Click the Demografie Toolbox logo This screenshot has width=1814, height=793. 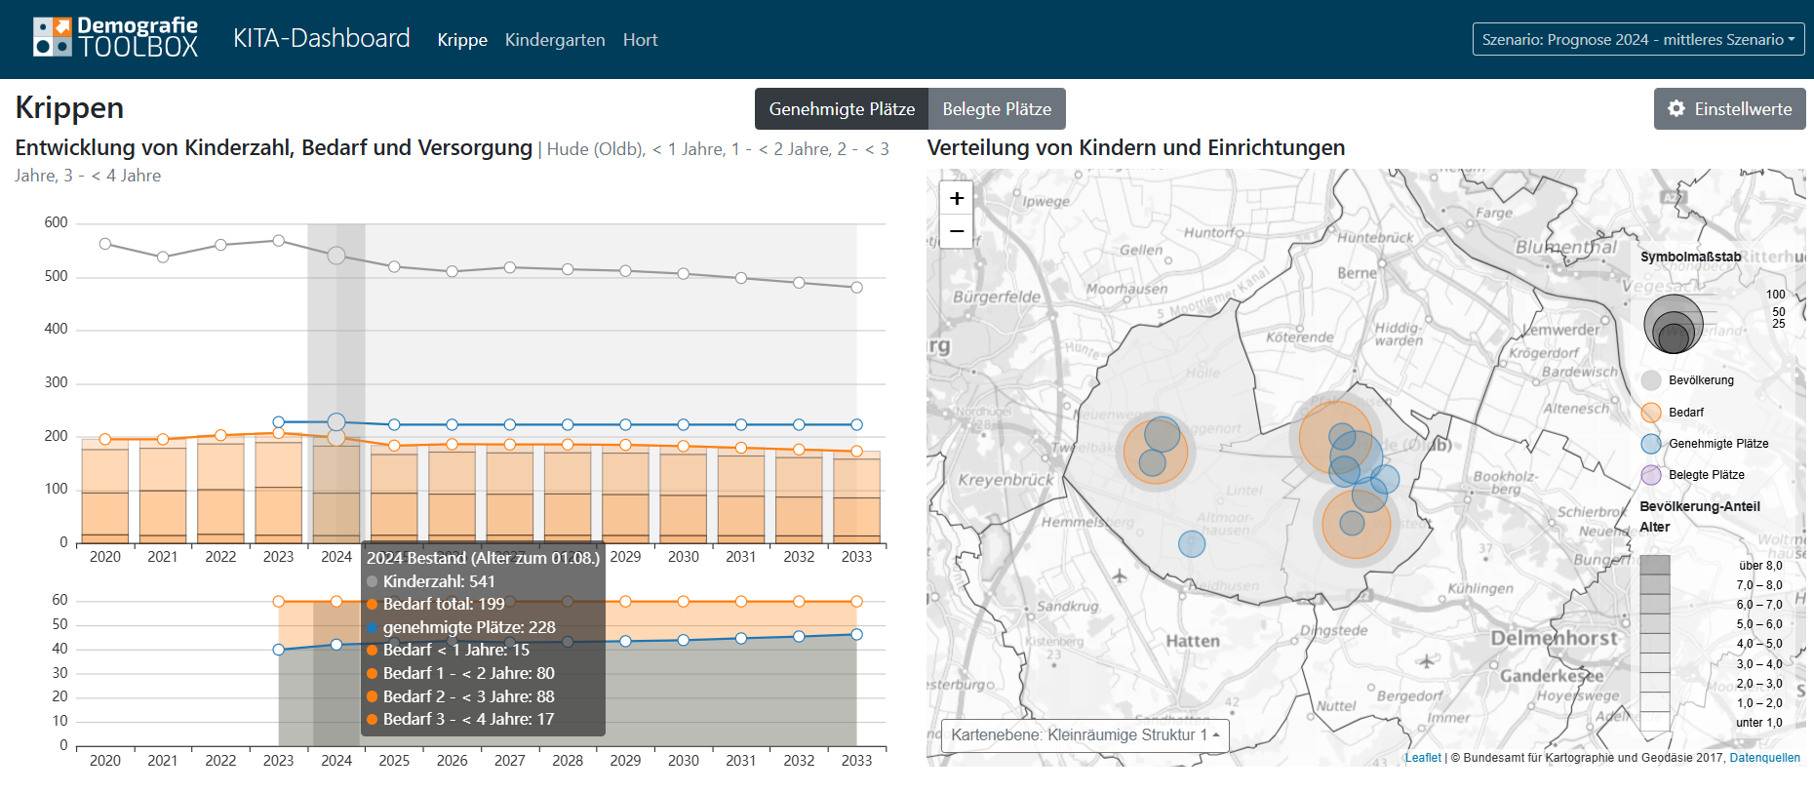click(115, 38)
